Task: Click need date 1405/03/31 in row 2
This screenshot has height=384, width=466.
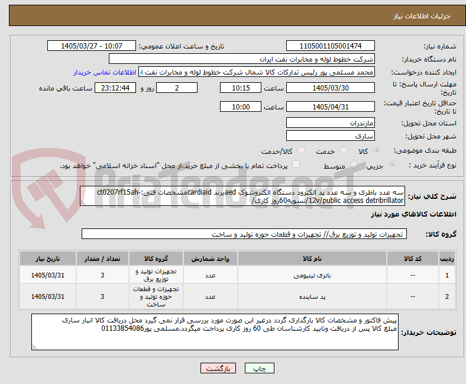Action: click(48, 296)
